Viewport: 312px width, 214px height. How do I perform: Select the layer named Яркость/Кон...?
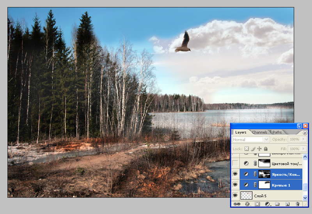coord(286,174)
